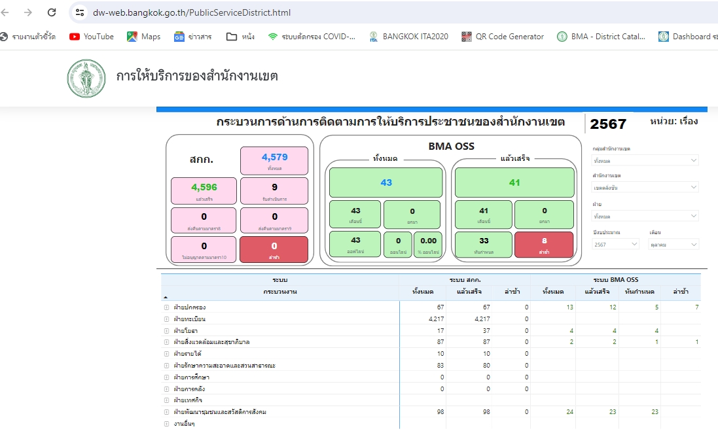Open the YouTube bookmark
This screenshot has width=718, height=433.
[x=92, y=37]
